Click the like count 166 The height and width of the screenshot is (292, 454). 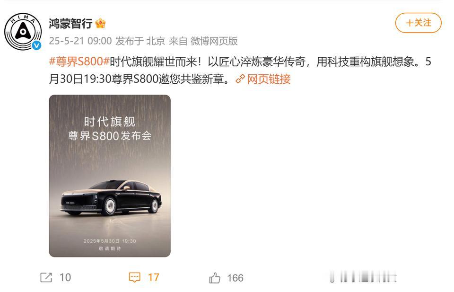[x=235, y=278]
